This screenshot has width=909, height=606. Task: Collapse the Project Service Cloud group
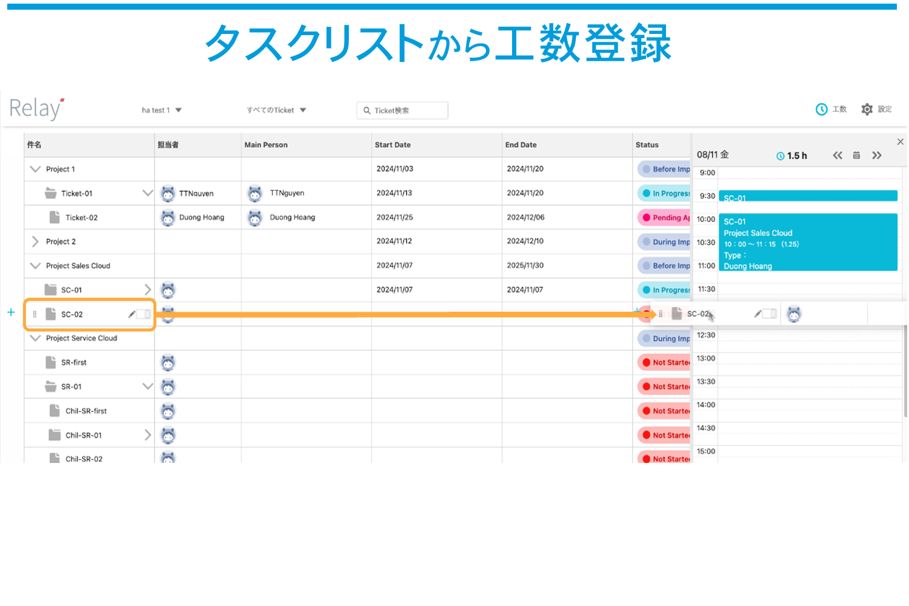[x=35, y=338]
